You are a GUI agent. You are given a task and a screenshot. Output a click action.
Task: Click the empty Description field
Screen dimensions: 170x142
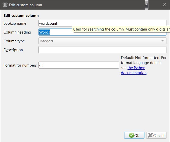click(x=102, y=50)
